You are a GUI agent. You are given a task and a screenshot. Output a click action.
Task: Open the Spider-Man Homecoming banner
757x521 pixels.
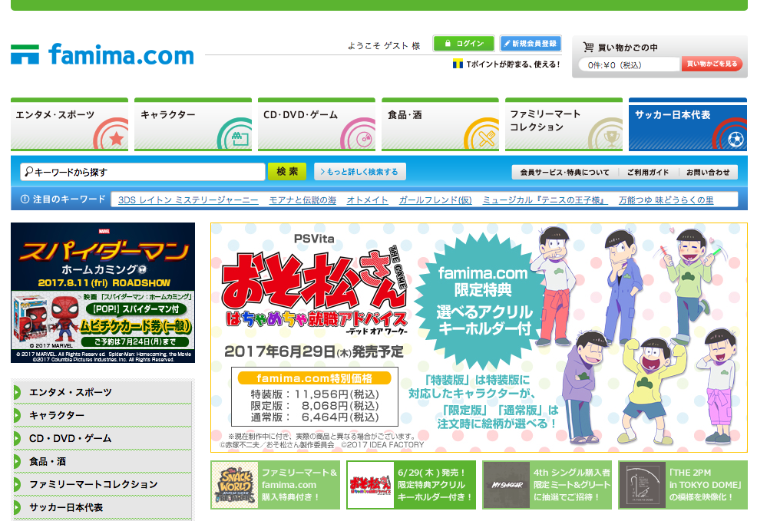pyautogui.click(x=103, y=292)
